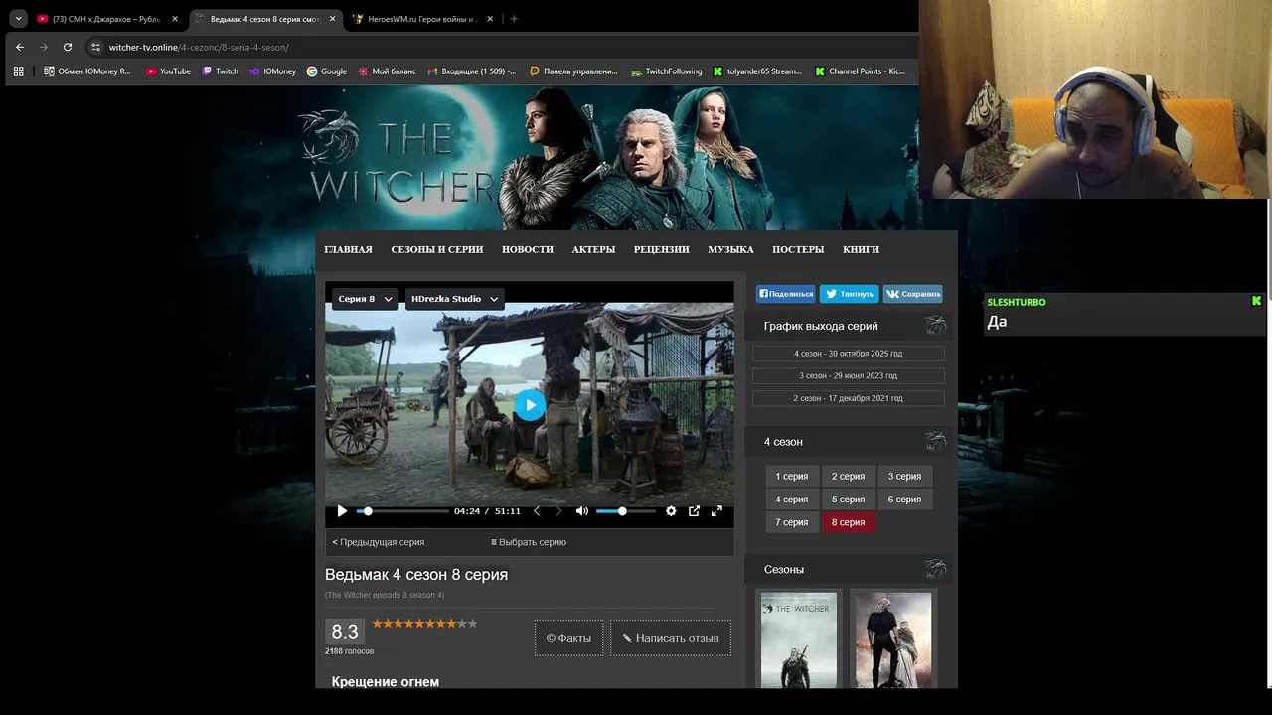Viewport: 1272px width, 715px height.
Task: Open the Google bookmark
Action: (327, 71)
